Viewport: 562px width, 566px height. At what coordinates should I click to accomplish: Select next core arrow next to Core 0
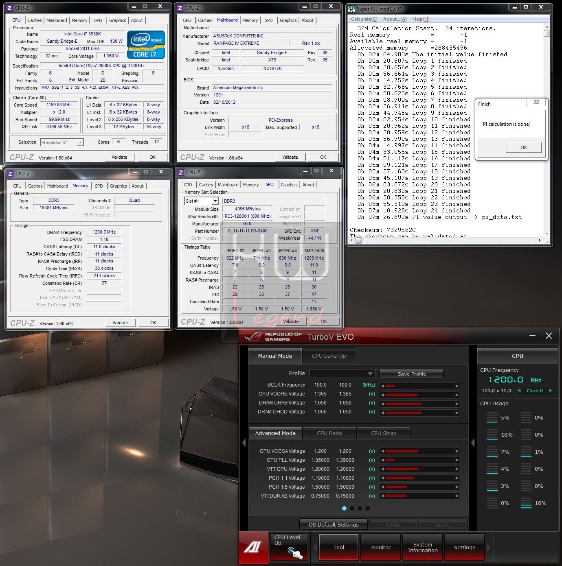point(551,391)
